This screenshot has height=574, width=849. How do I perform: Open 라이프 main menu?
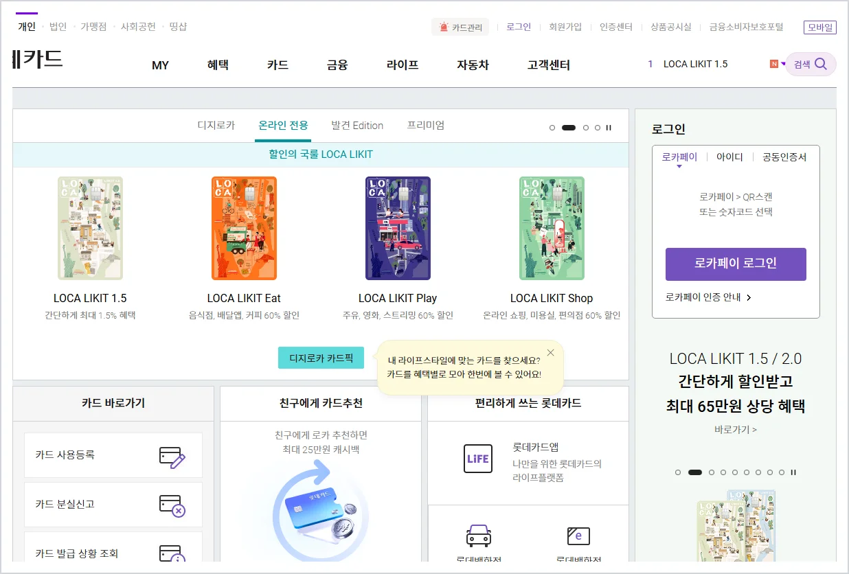[x=403, y=65]
